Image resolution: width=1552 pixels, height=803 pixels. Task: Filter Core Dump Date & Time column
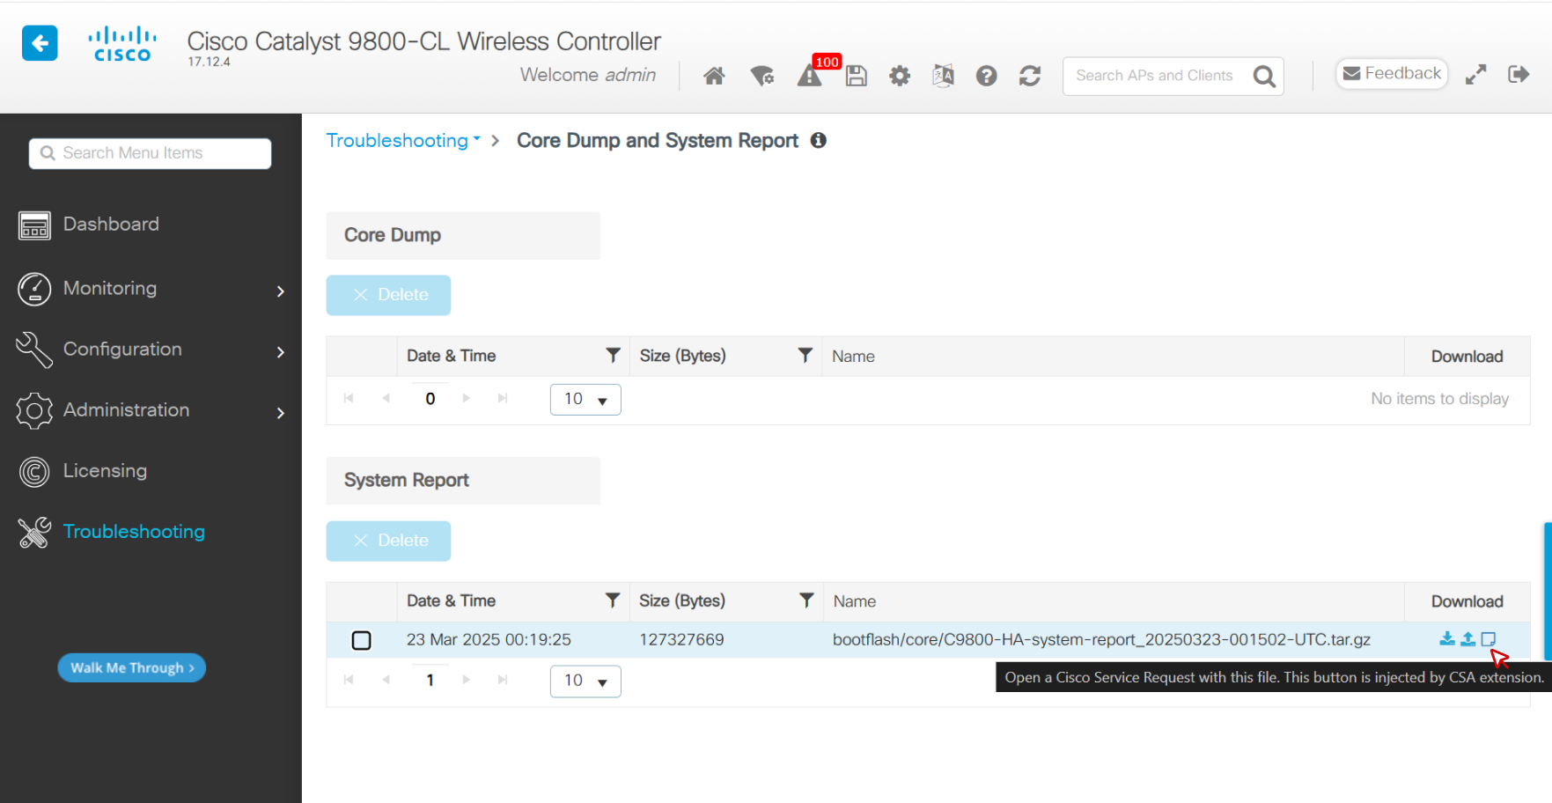pyautogui.click(x=613, y=355)
